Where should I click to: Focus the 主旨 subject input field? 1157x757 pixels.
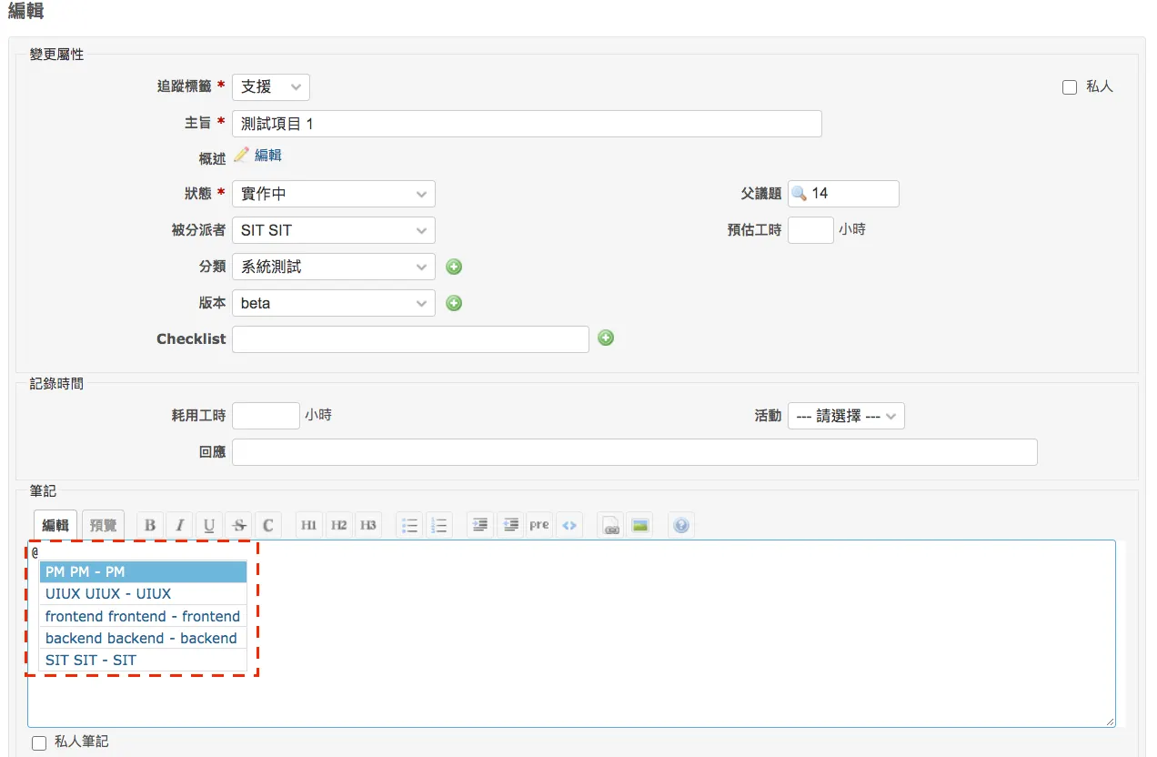[x=527, y=124]
